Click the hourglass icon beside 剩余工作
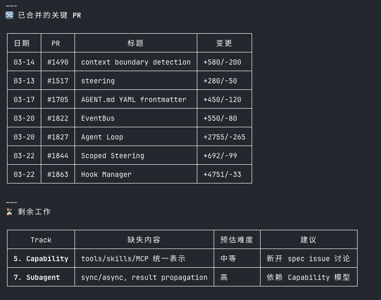 coord(9,212)
